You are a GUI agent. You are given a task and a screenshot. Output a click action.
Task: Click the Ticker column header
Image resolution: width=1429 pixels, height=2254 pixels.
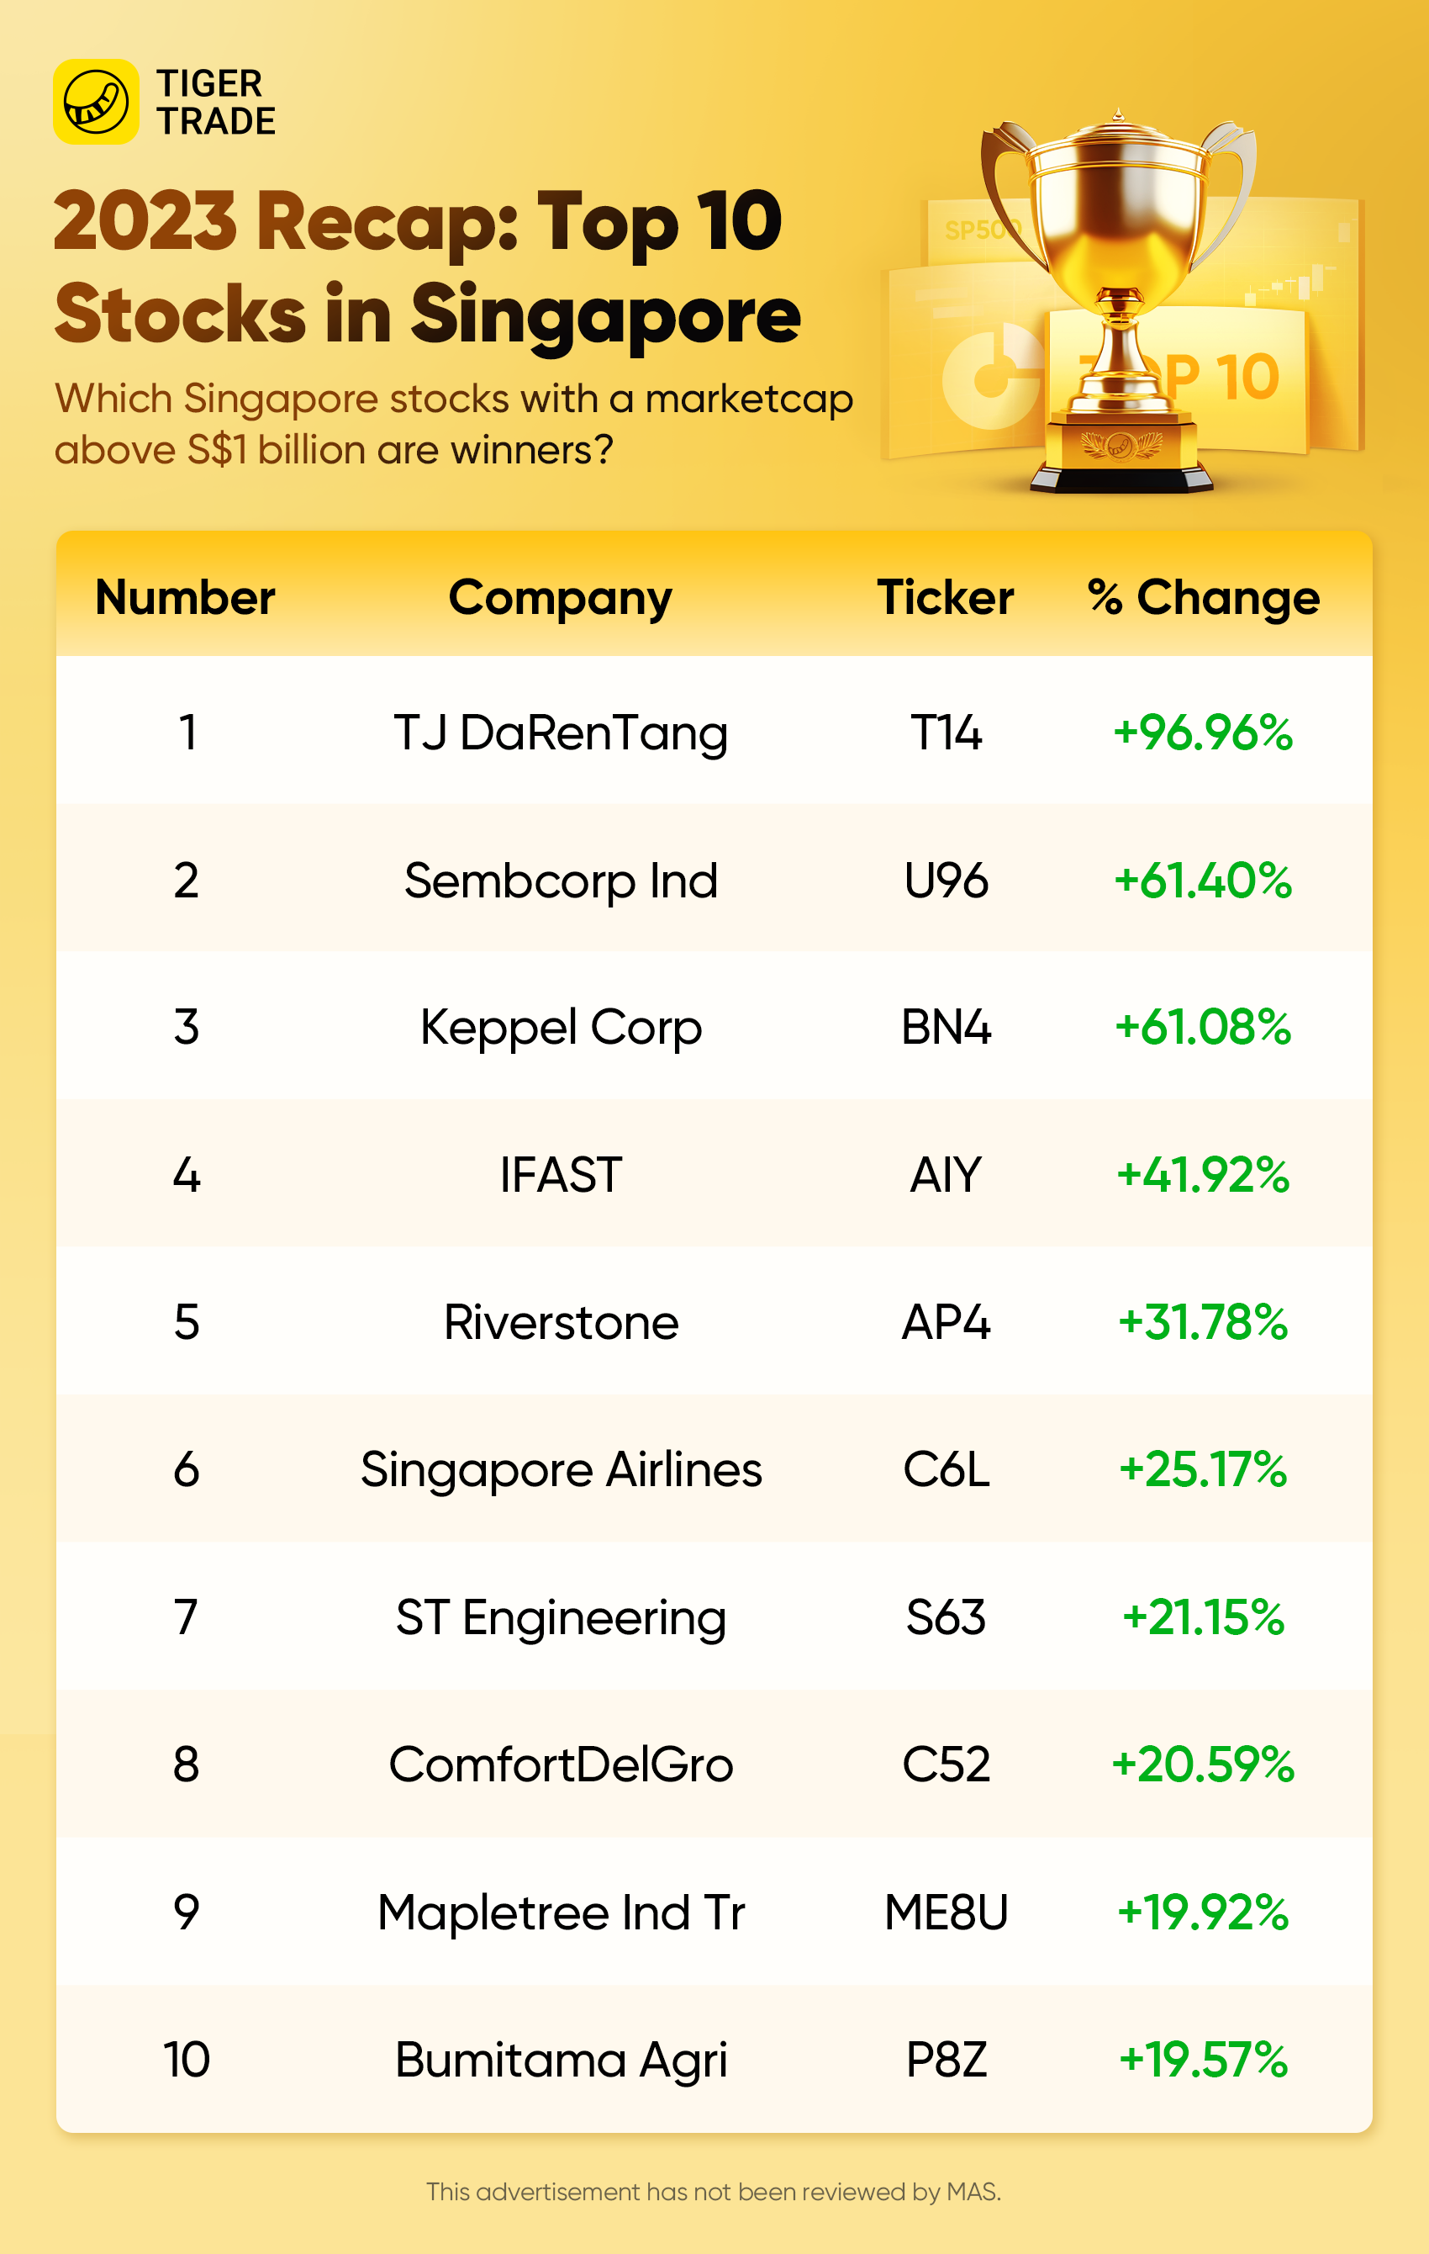coord(945,597)
